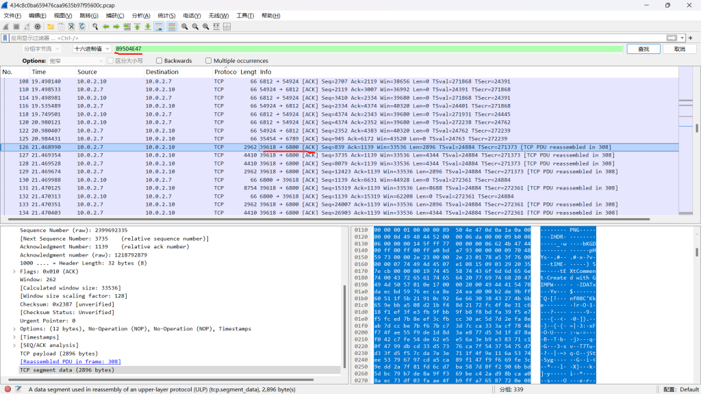Click the capture options gear icon
Screen dimensions: 701x394
pos(37,27)
